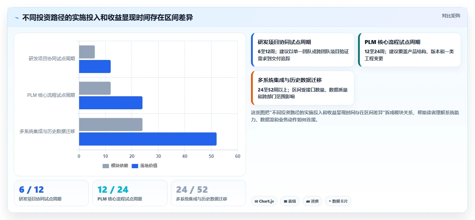Screen dimensions: 475x220
Task: Toggle the 落地价值 legend label
Action: tap(149, 166)
